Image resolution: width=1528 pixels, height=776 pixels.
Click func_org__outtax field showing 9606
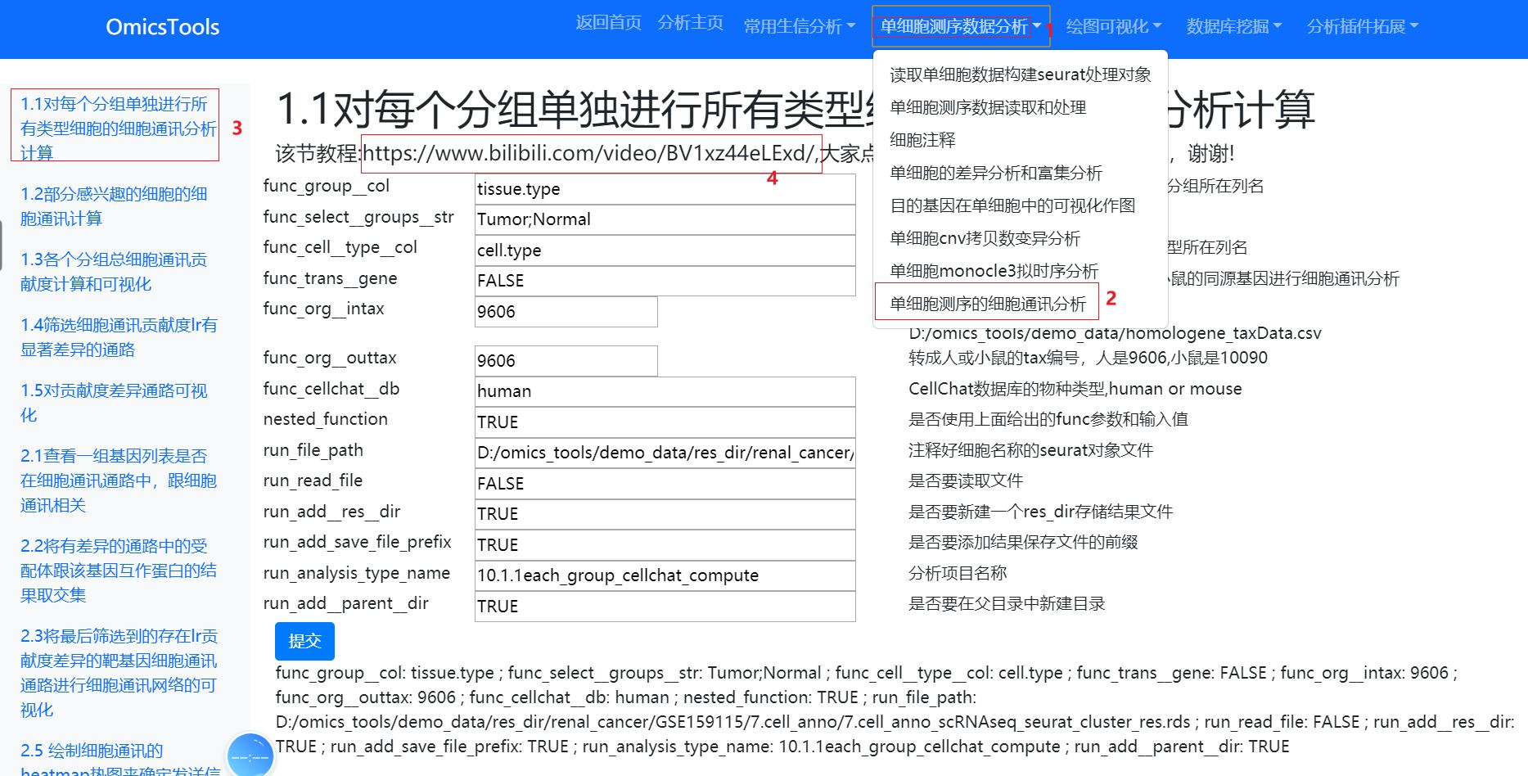(x=566, y=361)
